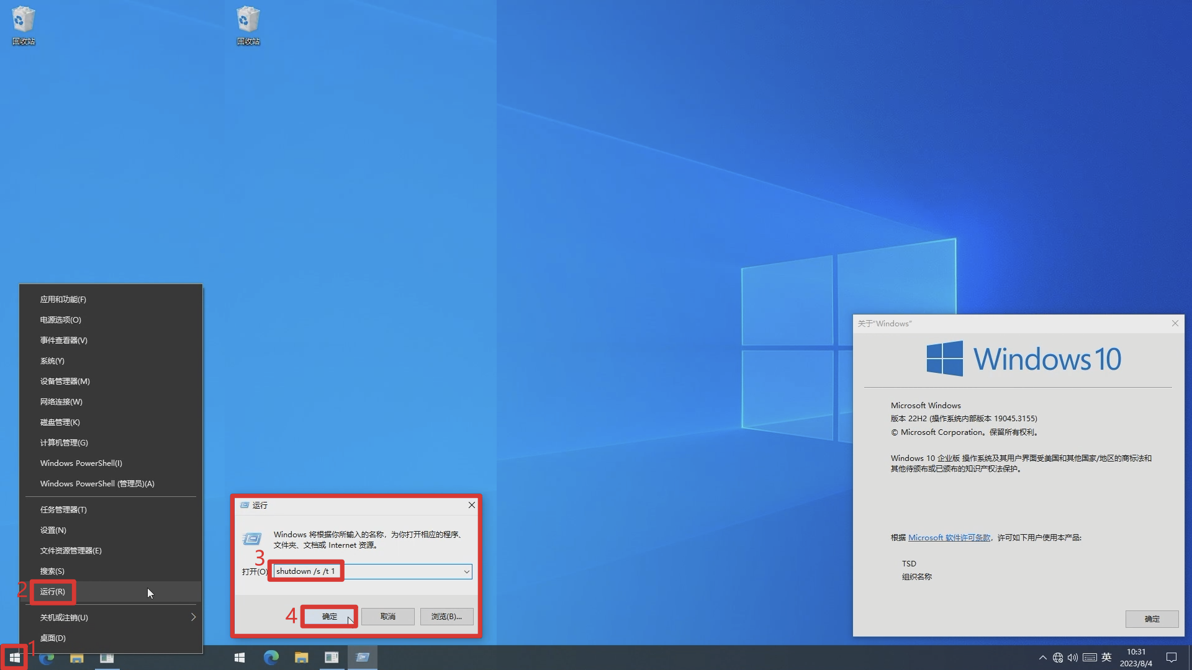Click the Start button in the taskbar's far-left corner

coord(14,658)
